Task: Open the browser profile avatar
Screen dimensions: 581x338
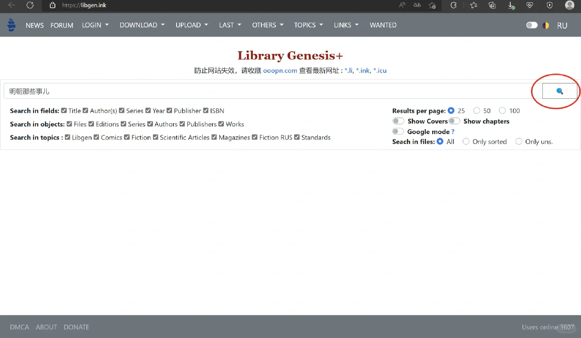Action: coord(570,5)
